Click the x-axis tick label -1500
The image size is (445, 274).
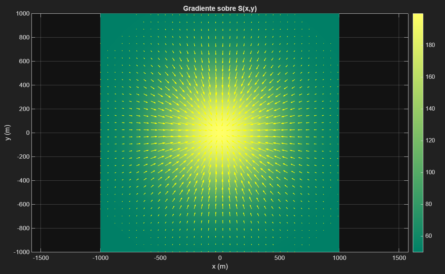(41, 258)
